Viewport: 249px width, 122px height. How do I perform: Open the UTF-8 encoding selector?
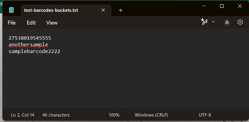pyautogui.click(x=205, y=115)
